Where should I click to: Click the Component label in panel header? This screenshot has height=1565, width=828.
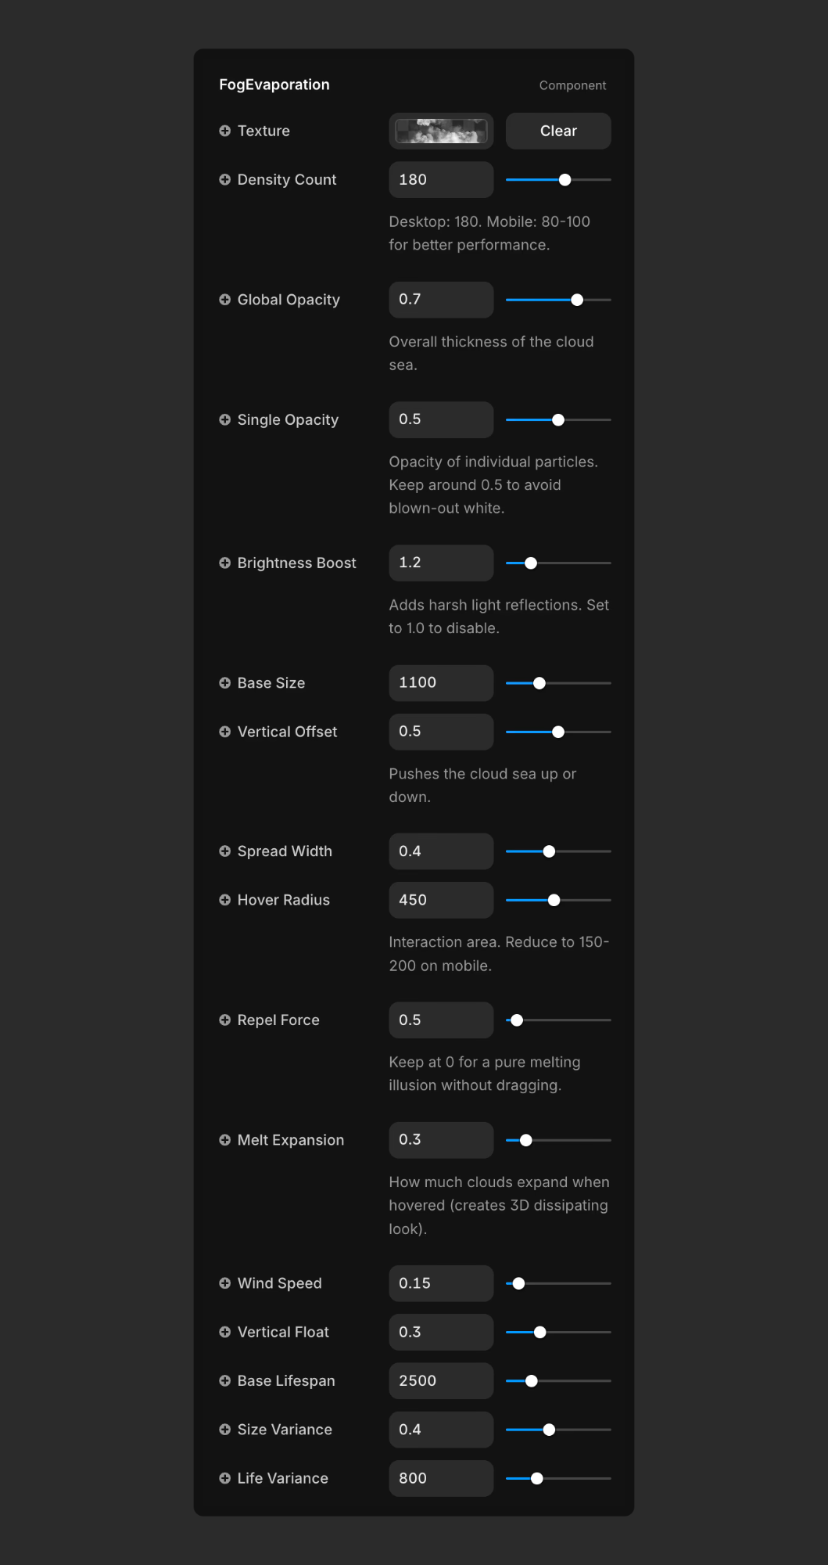pos(572,85)
